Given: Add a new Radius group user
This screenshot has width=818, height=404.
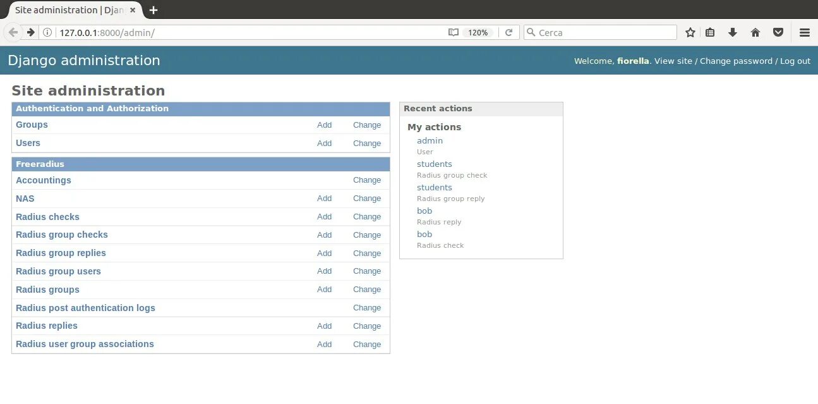Looking at the screenshot, I should pyautogui.click(x=324, y=271).
